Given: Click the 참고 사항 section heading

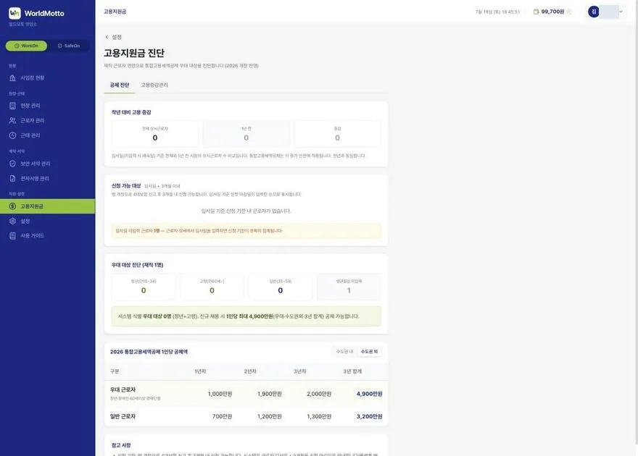Looking at the screenshot, I should (x=121, y=445).
